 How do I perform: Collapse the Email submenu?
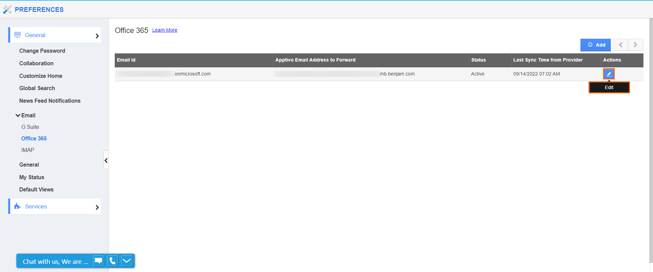point(18,116)
